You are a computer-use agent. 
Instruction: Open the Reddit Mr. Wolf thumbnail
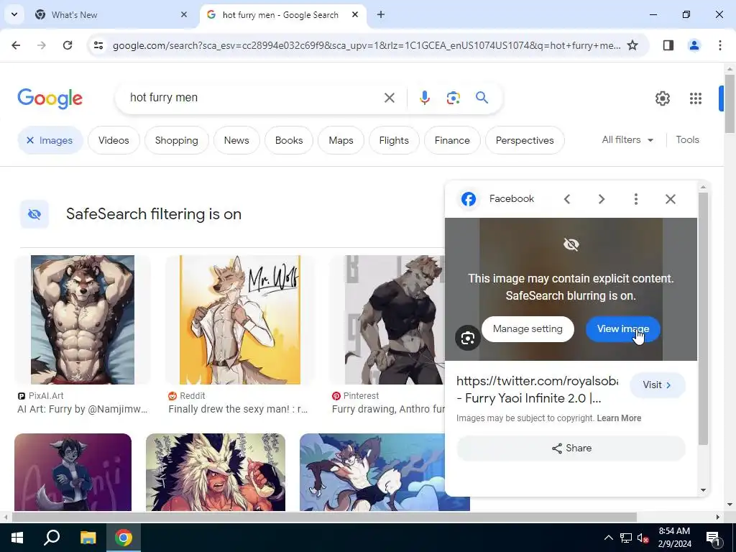click(x=240, y=320)
